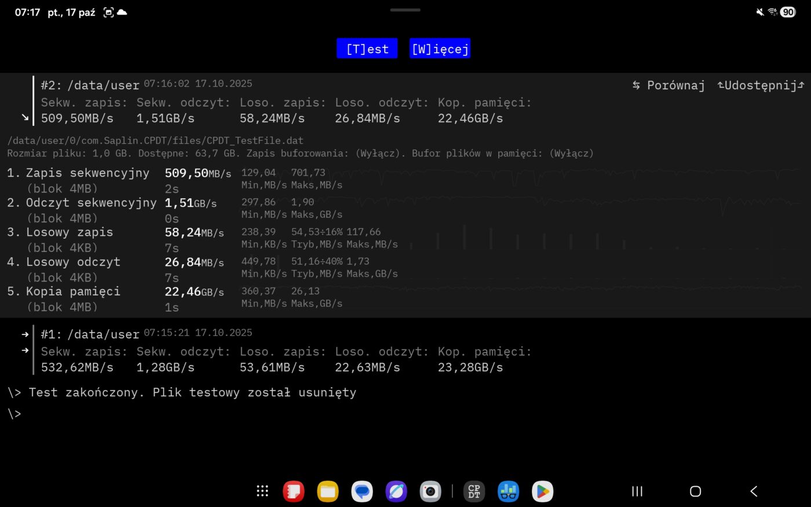811x507 pixels.
Task: Expand the #1: /data/user result header
Action: tap(90, 334)
